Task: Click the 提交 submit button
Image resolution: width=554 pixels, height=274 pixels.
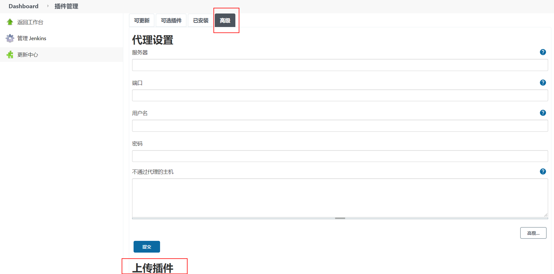Action: pyautogui.click(x=147, y=247)
